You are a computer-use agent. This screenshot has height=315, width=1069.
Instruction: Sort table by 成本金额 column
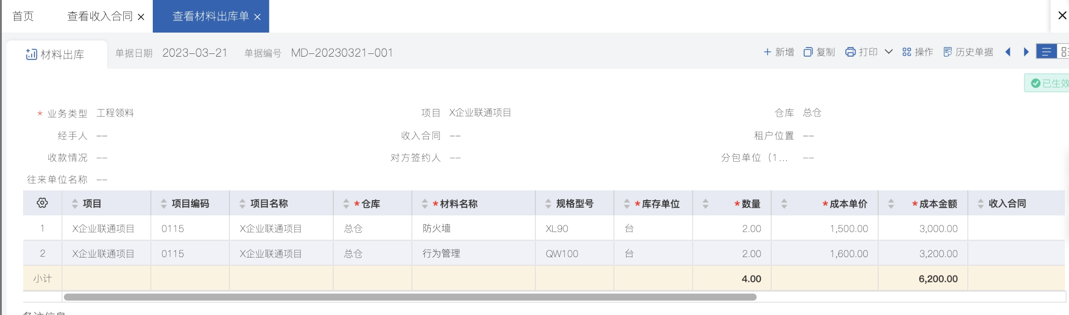tap(891, 204)
